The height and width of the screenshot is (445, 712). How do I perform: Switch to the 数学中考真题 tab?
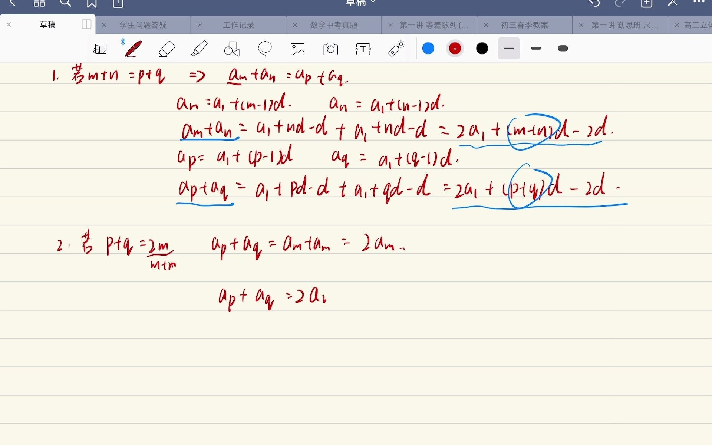coord(333,25)
